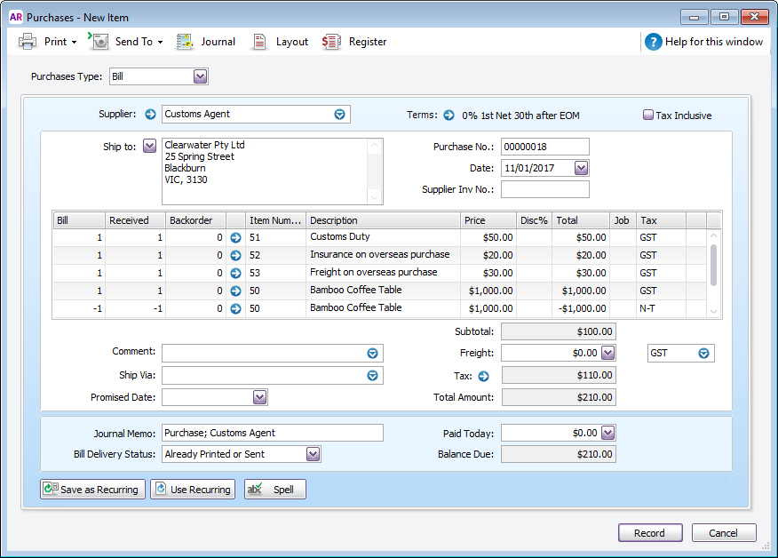Screen dimensions: 778x558
Task: Click the Journal Memo field
Action: click(x=273, y=433)
